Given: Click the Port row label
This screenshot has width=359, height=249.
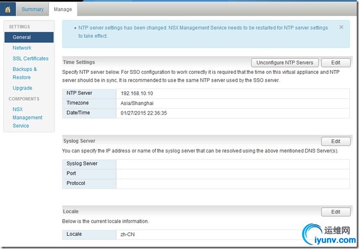Looking at the screenshot, I should (71, 174).
